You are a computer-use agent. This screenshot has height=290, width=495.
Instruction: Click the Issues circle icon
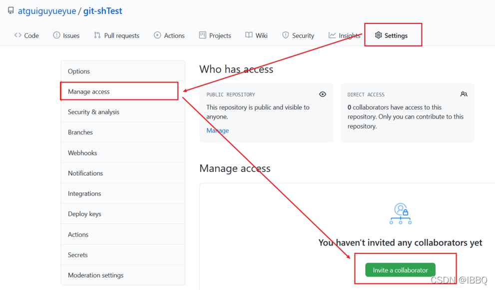click(x=56, y=35)
